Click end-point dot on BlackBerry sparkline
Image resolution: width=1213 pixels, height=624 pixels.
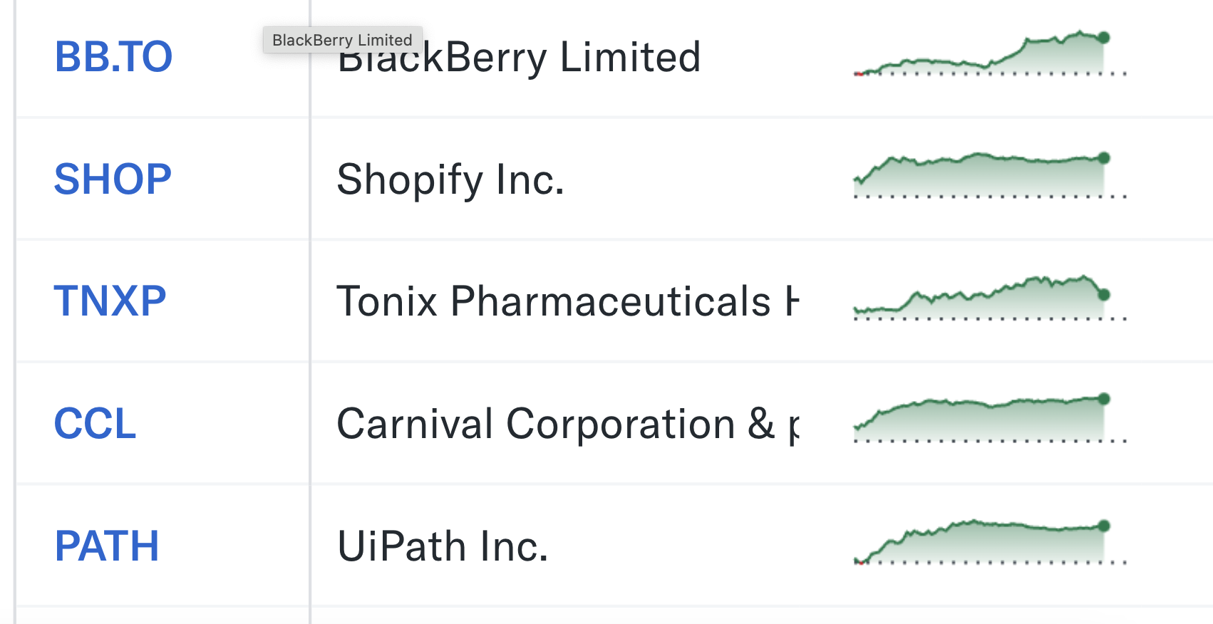coord(1104,38)
